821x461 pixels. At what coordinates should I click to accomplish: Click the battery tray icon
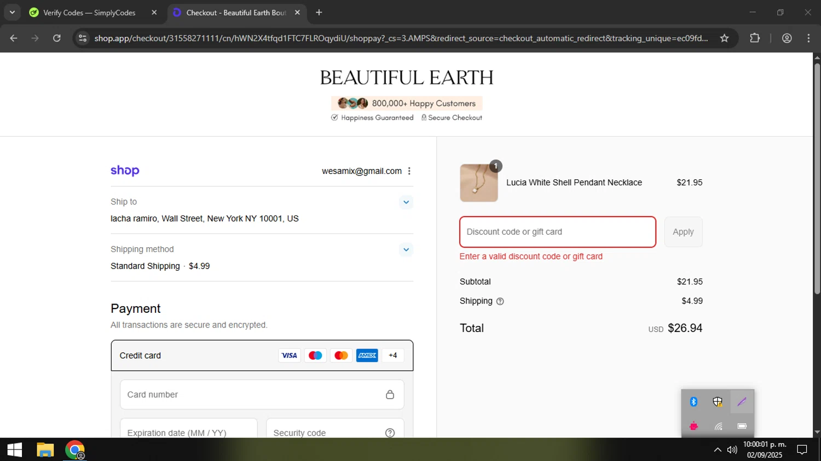point(742,426)
